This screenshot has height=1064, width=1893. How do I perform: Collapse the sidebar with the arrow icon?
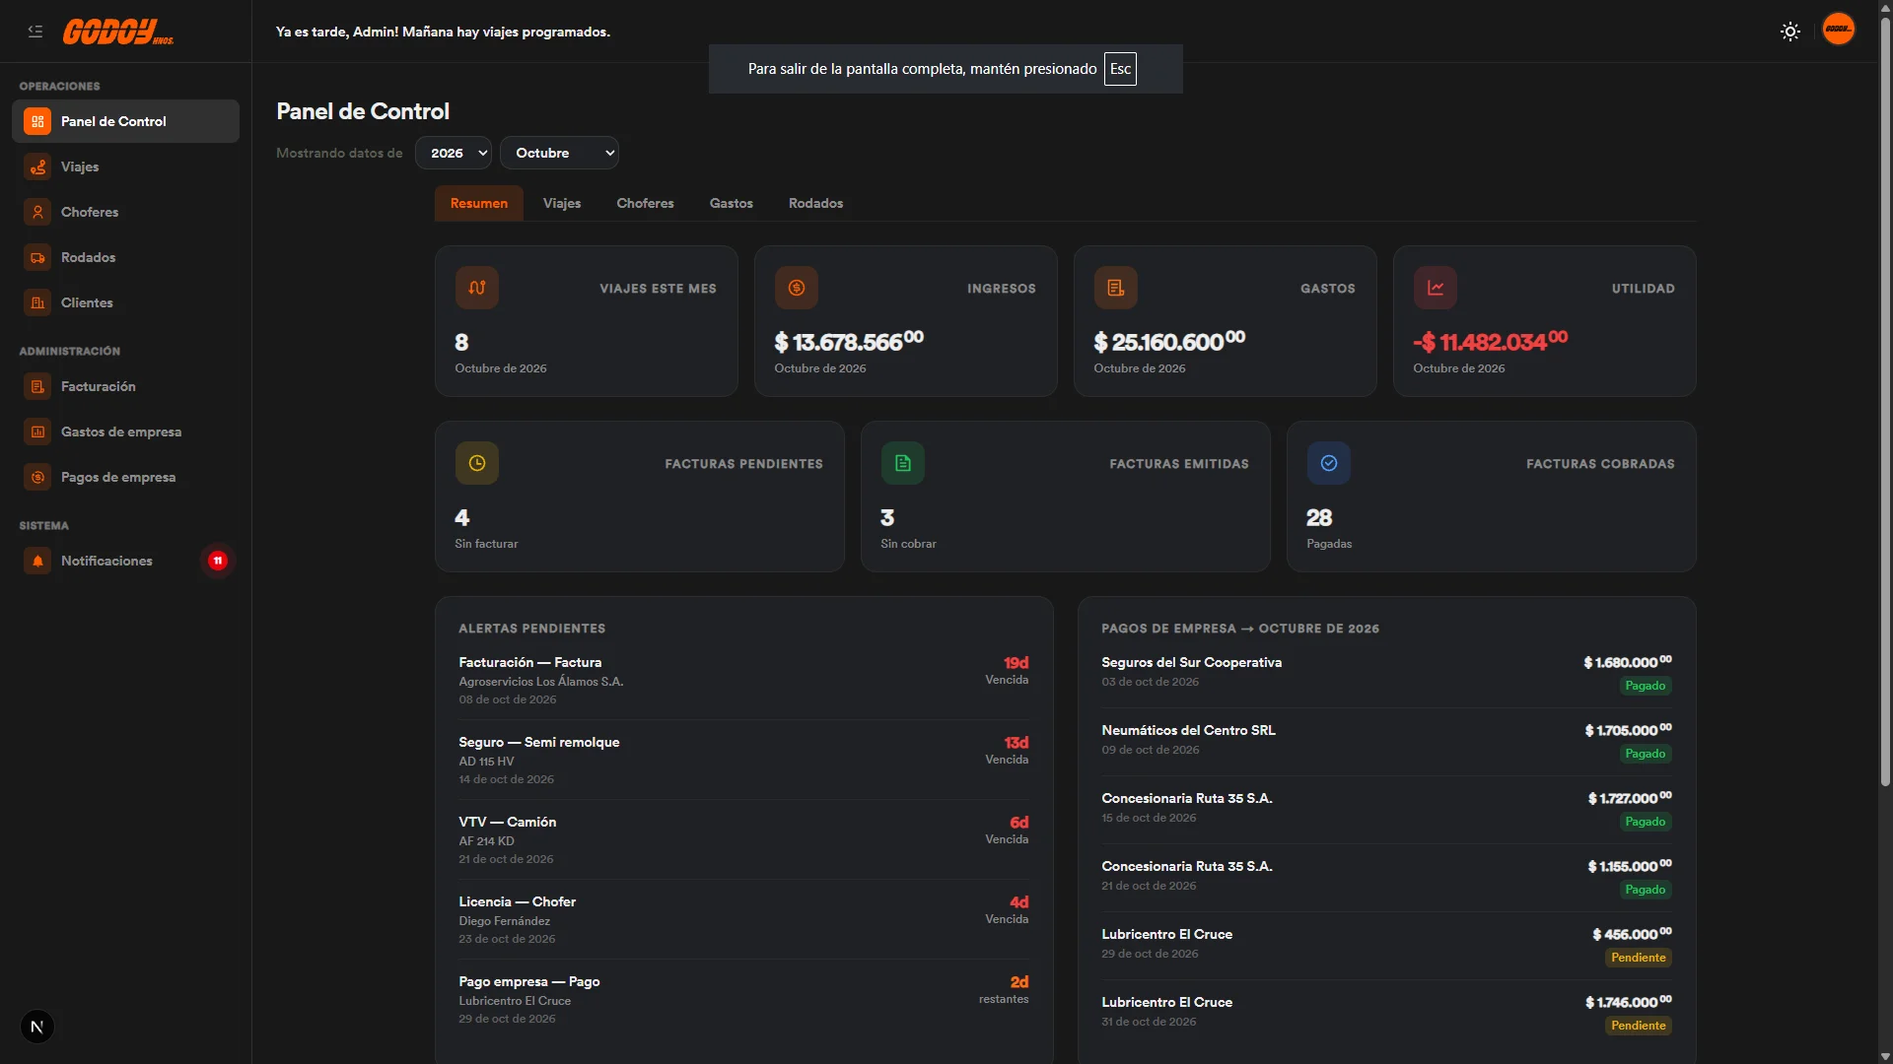pyautogui.click(x=35, y=32)
